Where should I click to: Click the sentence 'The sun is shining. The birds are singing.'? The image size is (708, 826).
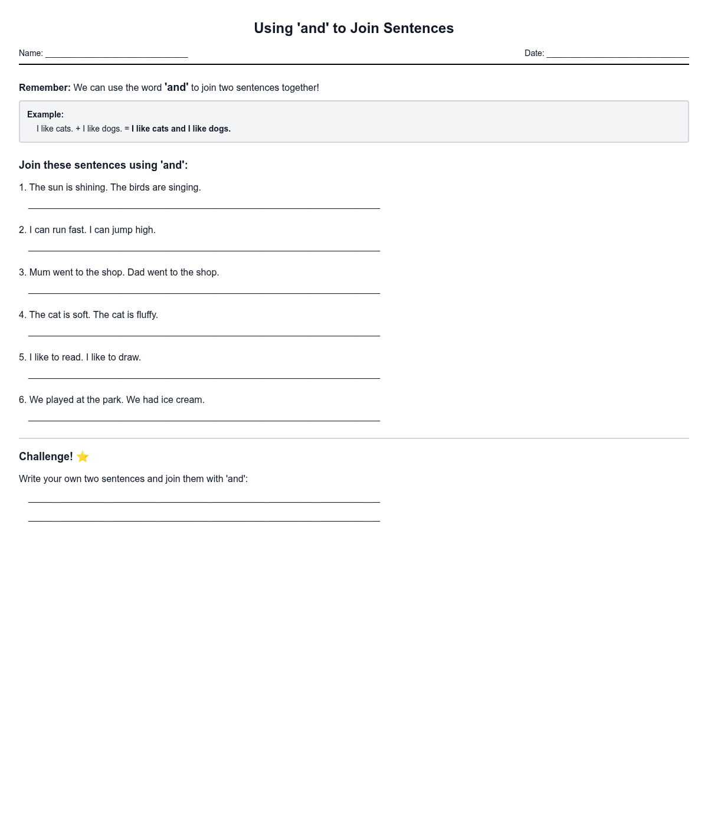115,188
